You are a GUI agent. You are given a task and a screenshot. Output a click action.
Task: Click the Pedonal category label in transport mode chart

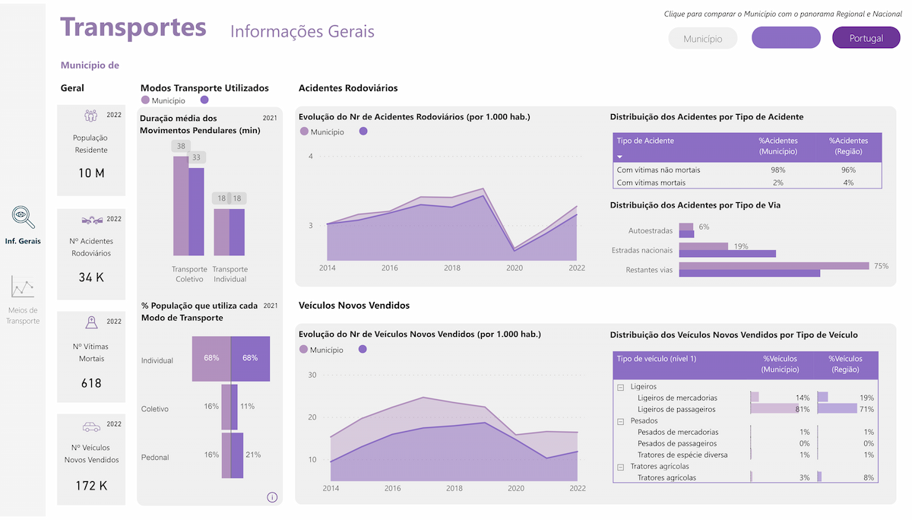[155, 457]
